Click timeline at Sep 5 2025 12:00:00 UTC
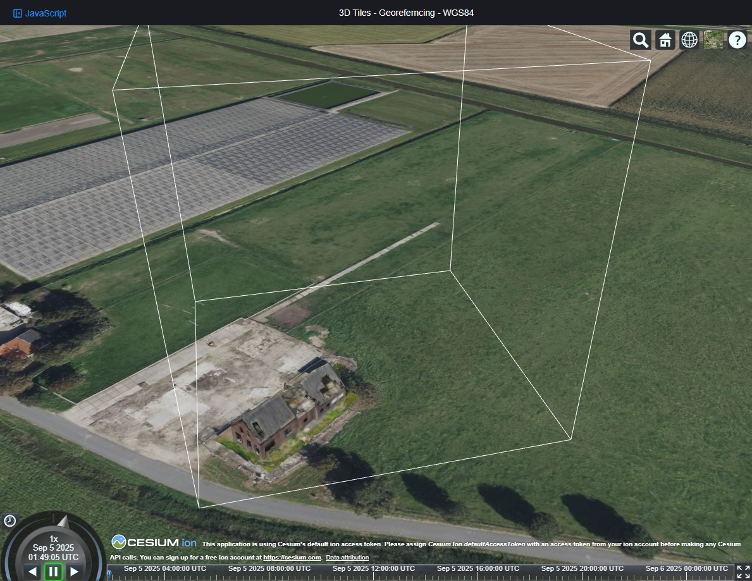This screenshot has height=581, width=752. [374, 568]
